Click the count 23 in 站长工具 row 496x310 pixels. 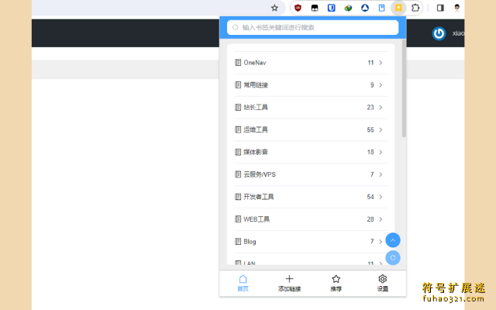click(x=370, y=108)
